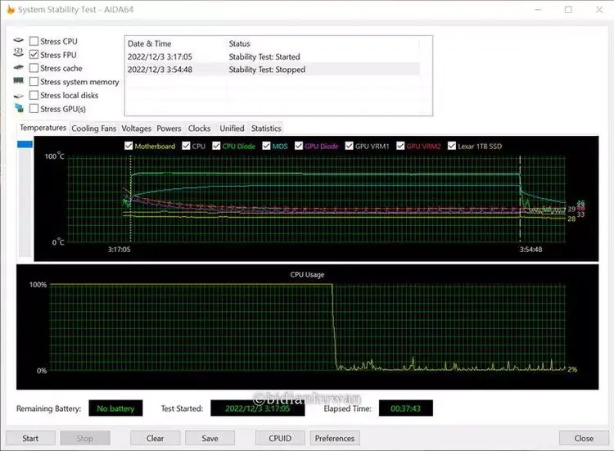Click the blue graph scale bar left of temperatures
Viewport: 614px width, 451px height.
point(25,145)
